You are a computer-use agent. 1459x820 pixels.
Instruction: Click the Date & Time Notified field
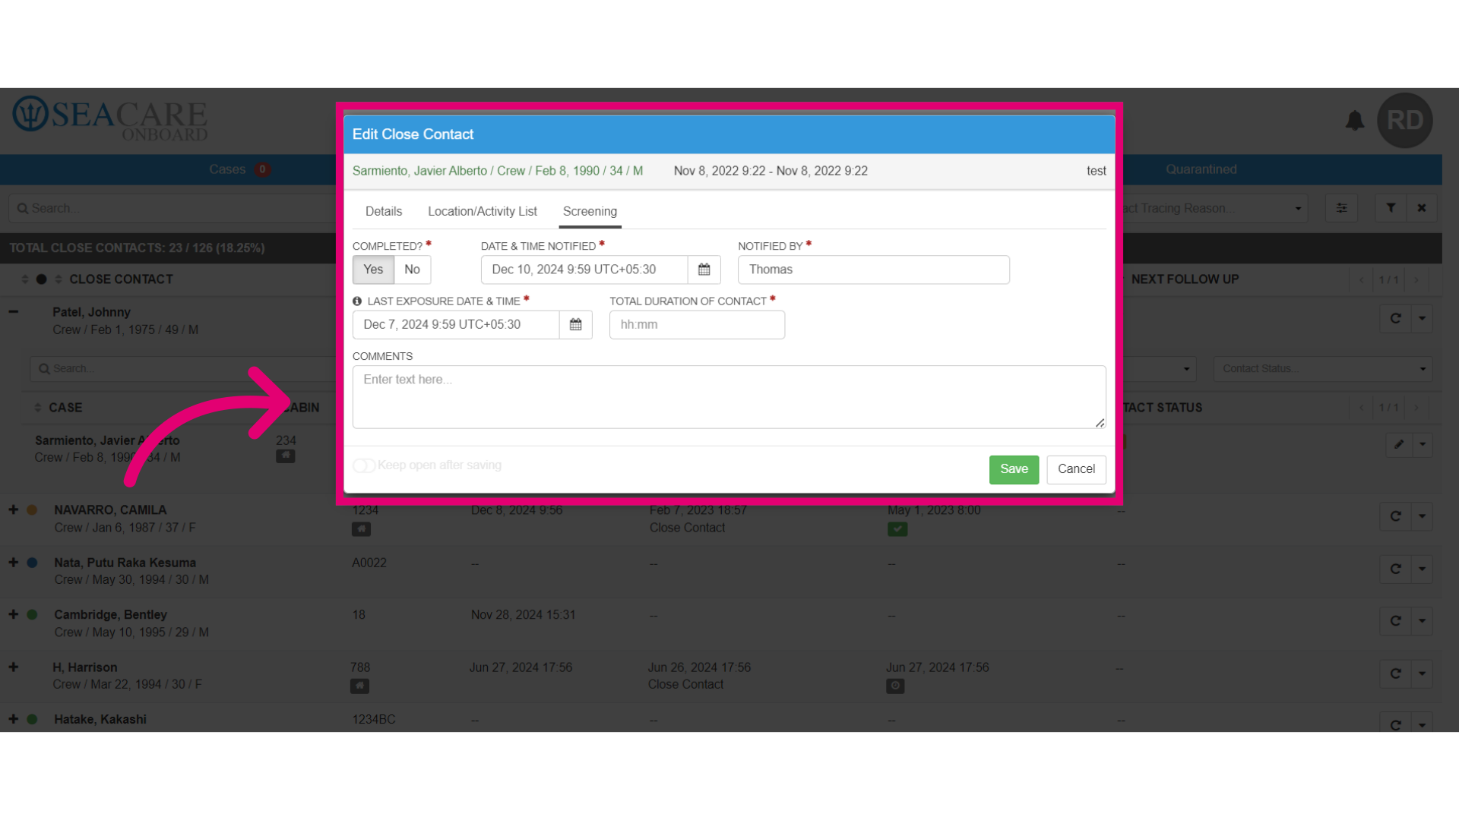584,270
